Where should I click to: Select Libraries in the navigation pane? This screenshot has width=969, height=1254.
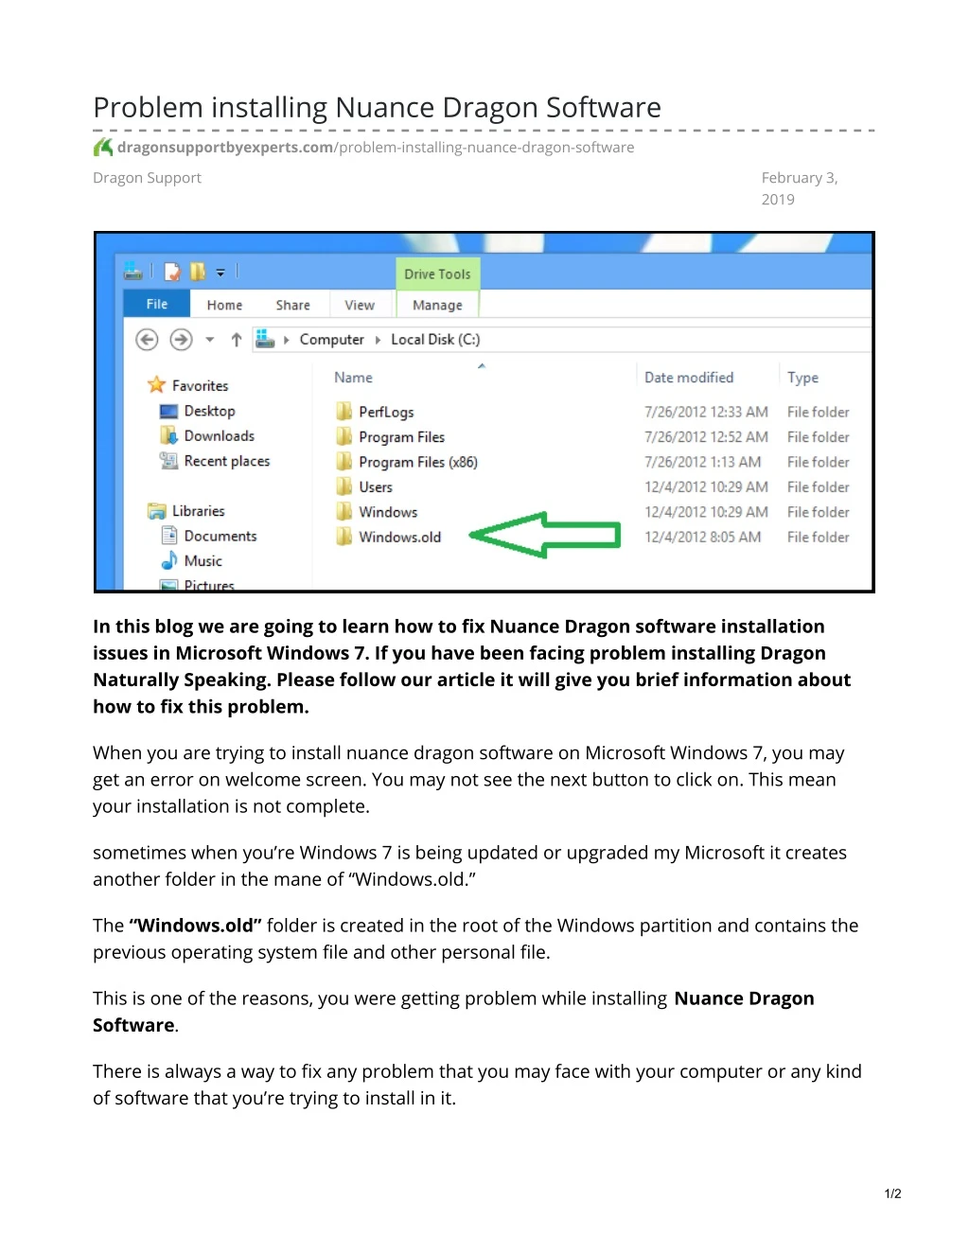[x=198, y=510]
